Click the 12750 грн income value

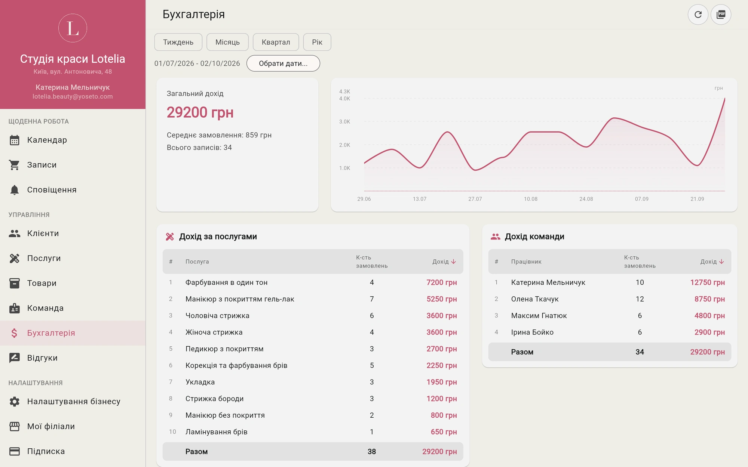[707, 282]
